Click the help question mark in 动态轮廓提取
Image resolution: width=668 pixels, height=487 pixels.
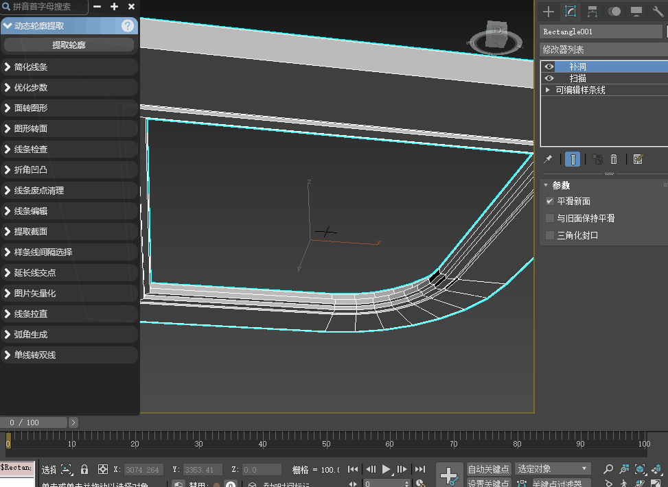(128, 26)
